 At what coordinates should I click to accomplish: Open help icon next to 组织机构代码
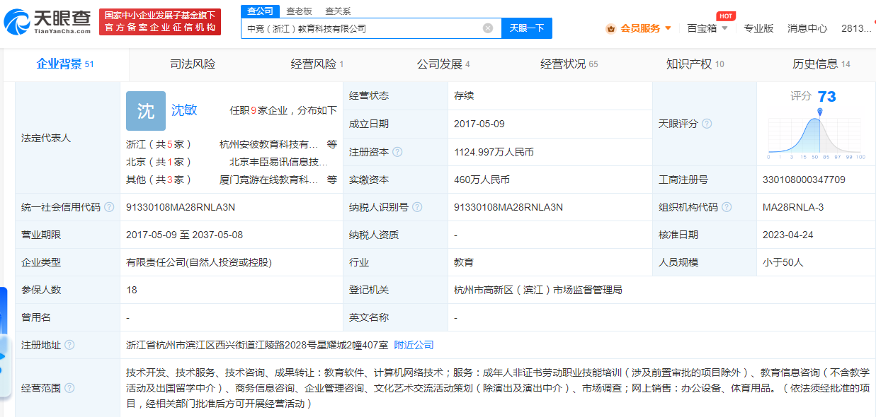pos(727,207)
